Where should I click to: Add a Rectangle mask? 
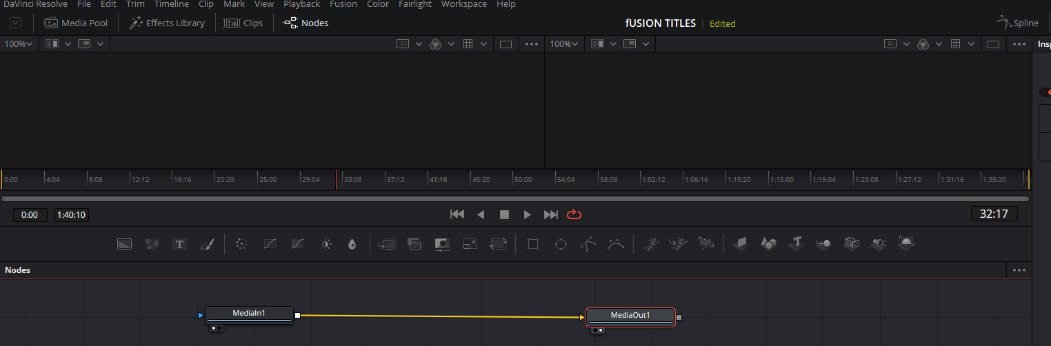(x=532, y=244)
